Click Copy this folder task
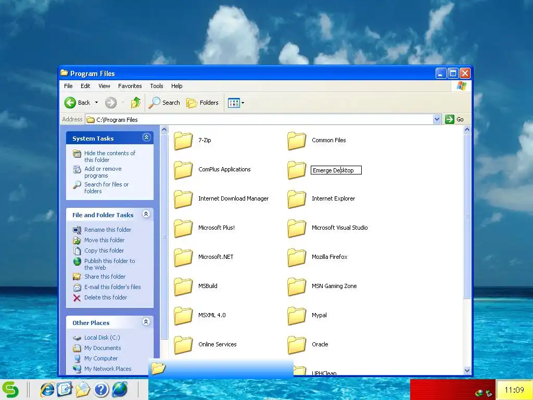533x400 pixels. pyautogui.click(x=104, y=251)
